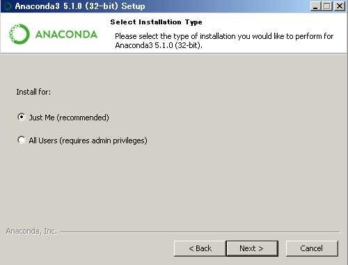This screenshot has width=348, height=265.
Task: Click the "All Users (requires admin privileges)" label
Action: pos(88,140)
